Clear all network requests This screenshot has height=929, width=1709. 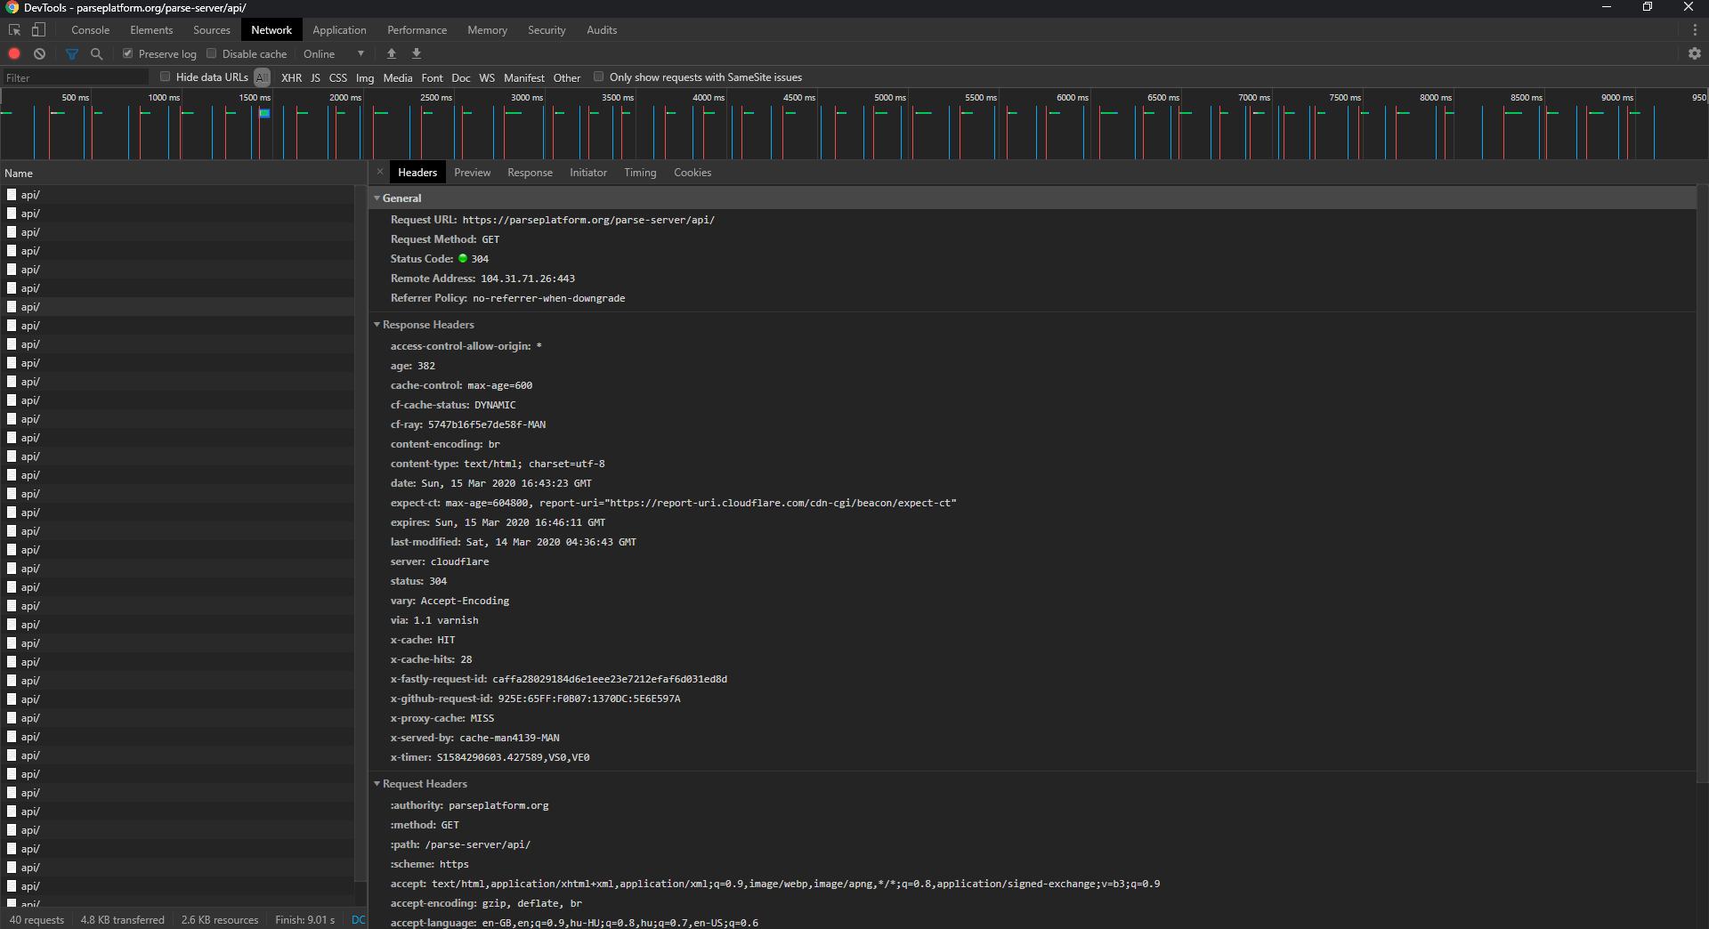coord(39,53)
